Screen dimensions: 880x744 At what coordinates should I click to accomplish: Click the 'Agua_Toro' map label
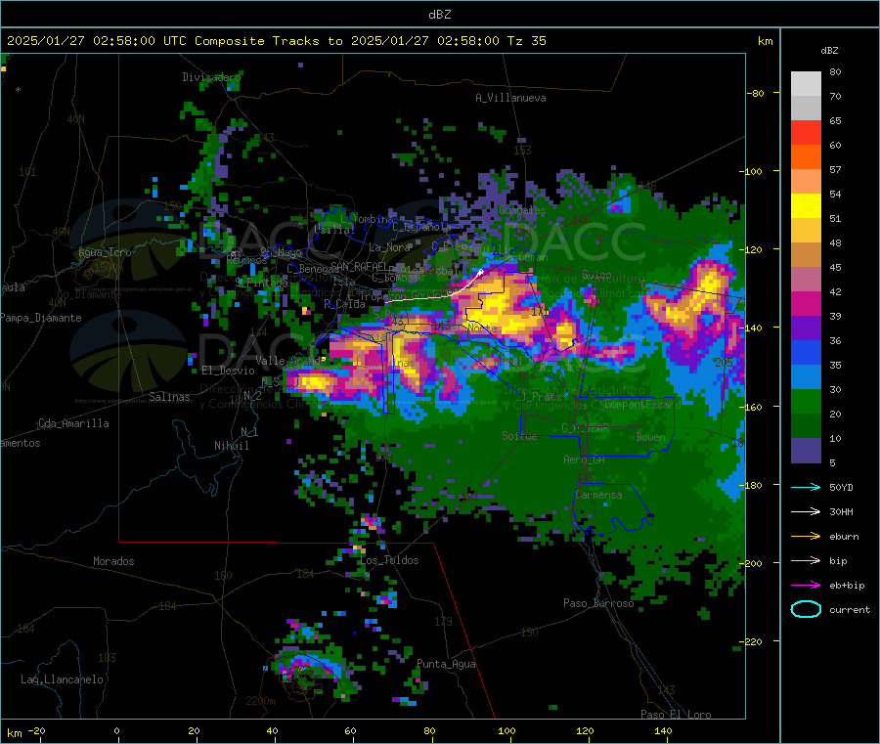click(105, 252)
